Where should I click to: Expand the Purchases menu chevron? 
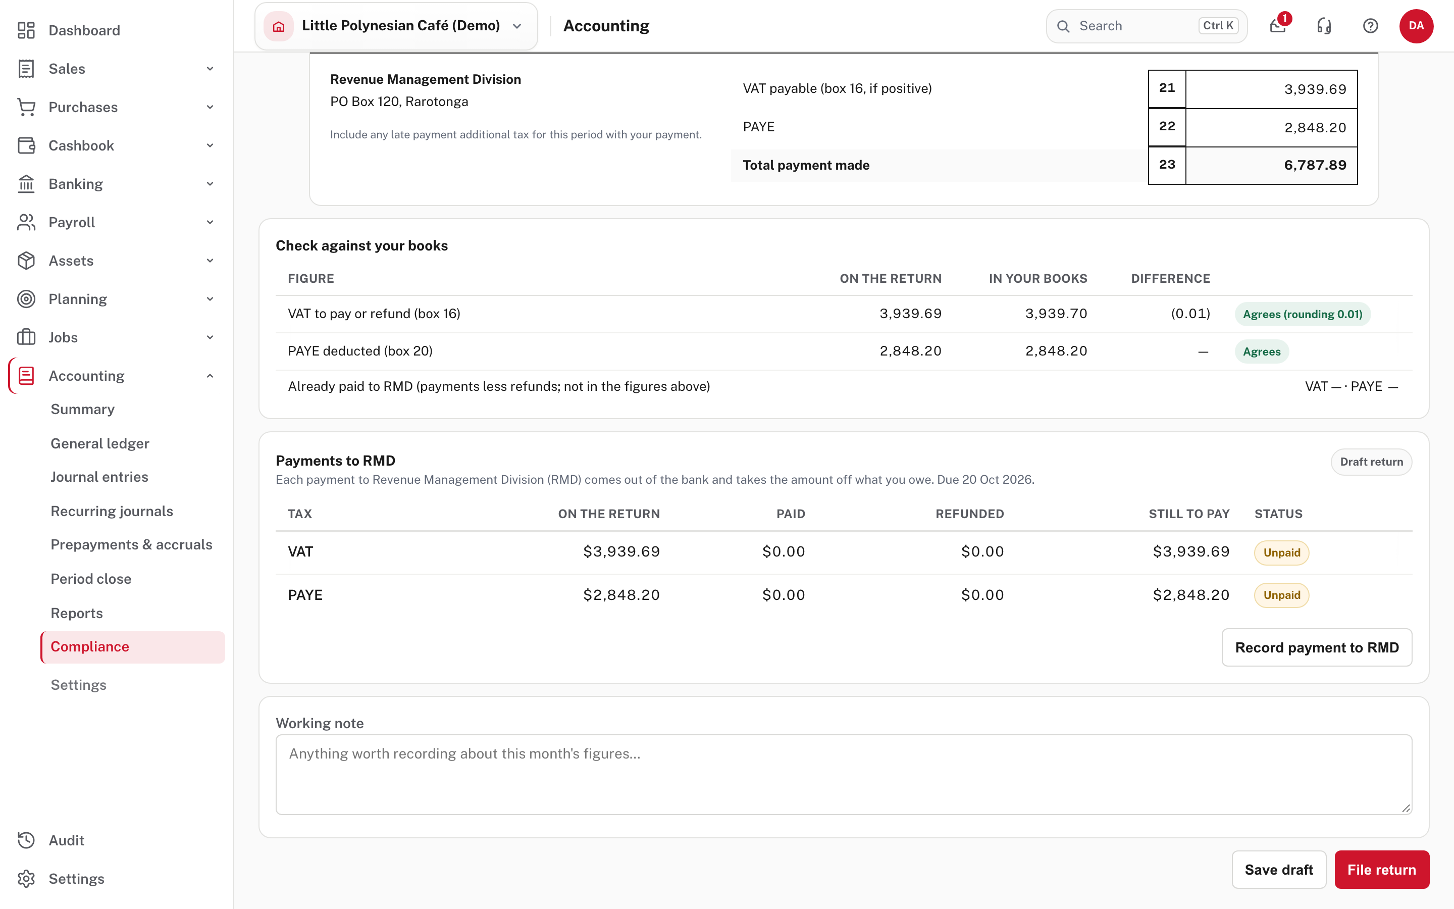tap(210, 107)
